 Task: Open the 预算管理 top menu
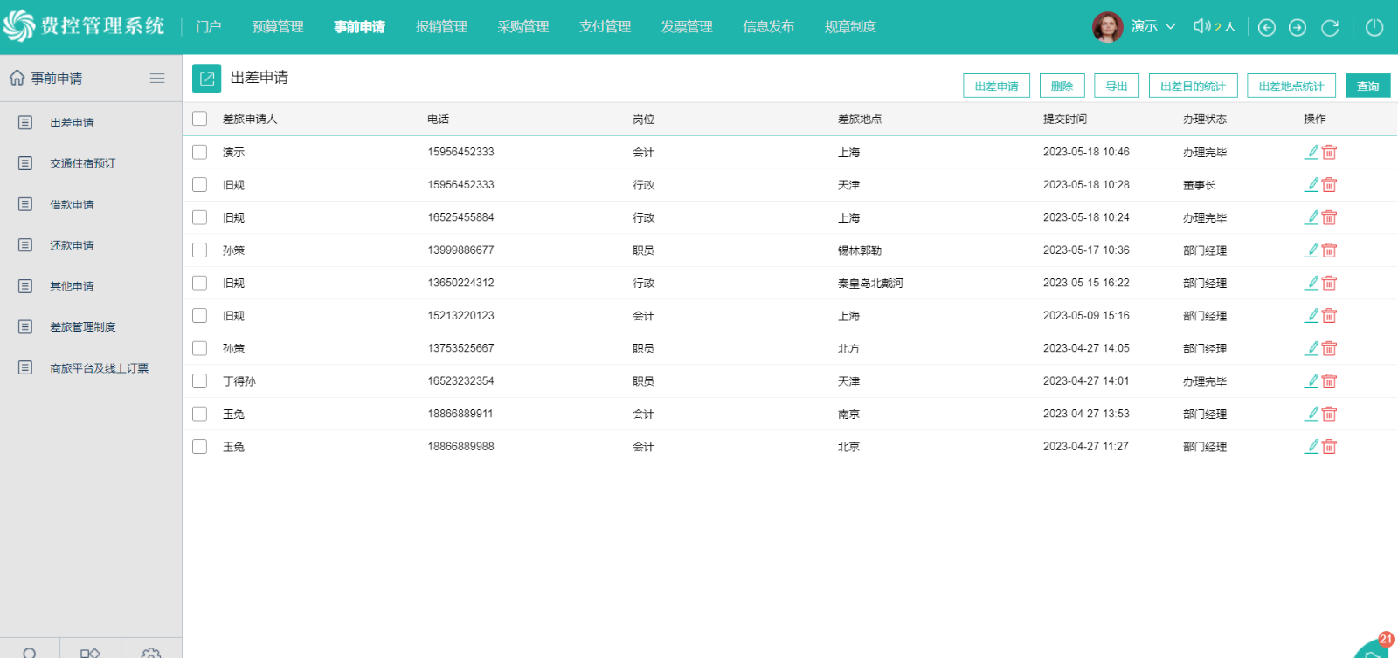[x=278, y=27]
